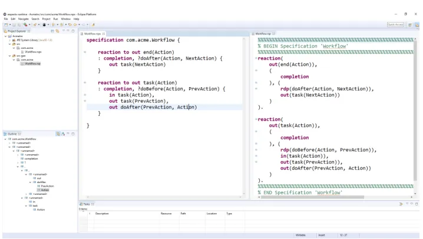Click the Description column header in Tasks

pos(102,214)
